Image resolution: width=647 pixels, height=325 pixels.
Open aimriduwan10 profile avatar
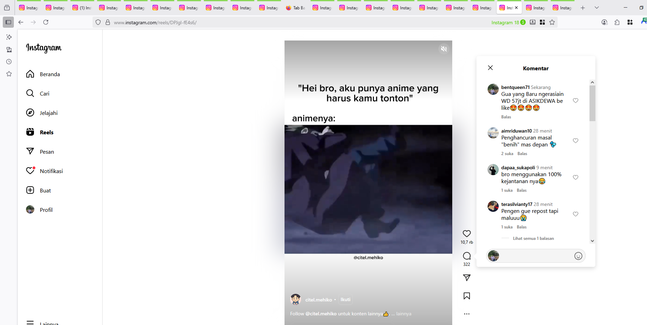[x=493, y=133]
